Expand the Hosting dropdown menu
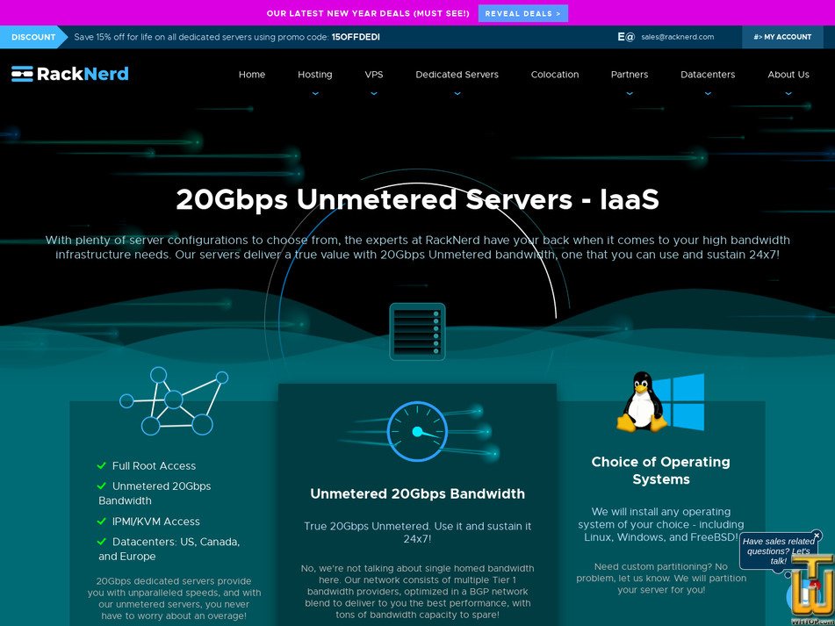This screenshot has width=835, height=626. (314, 75)
